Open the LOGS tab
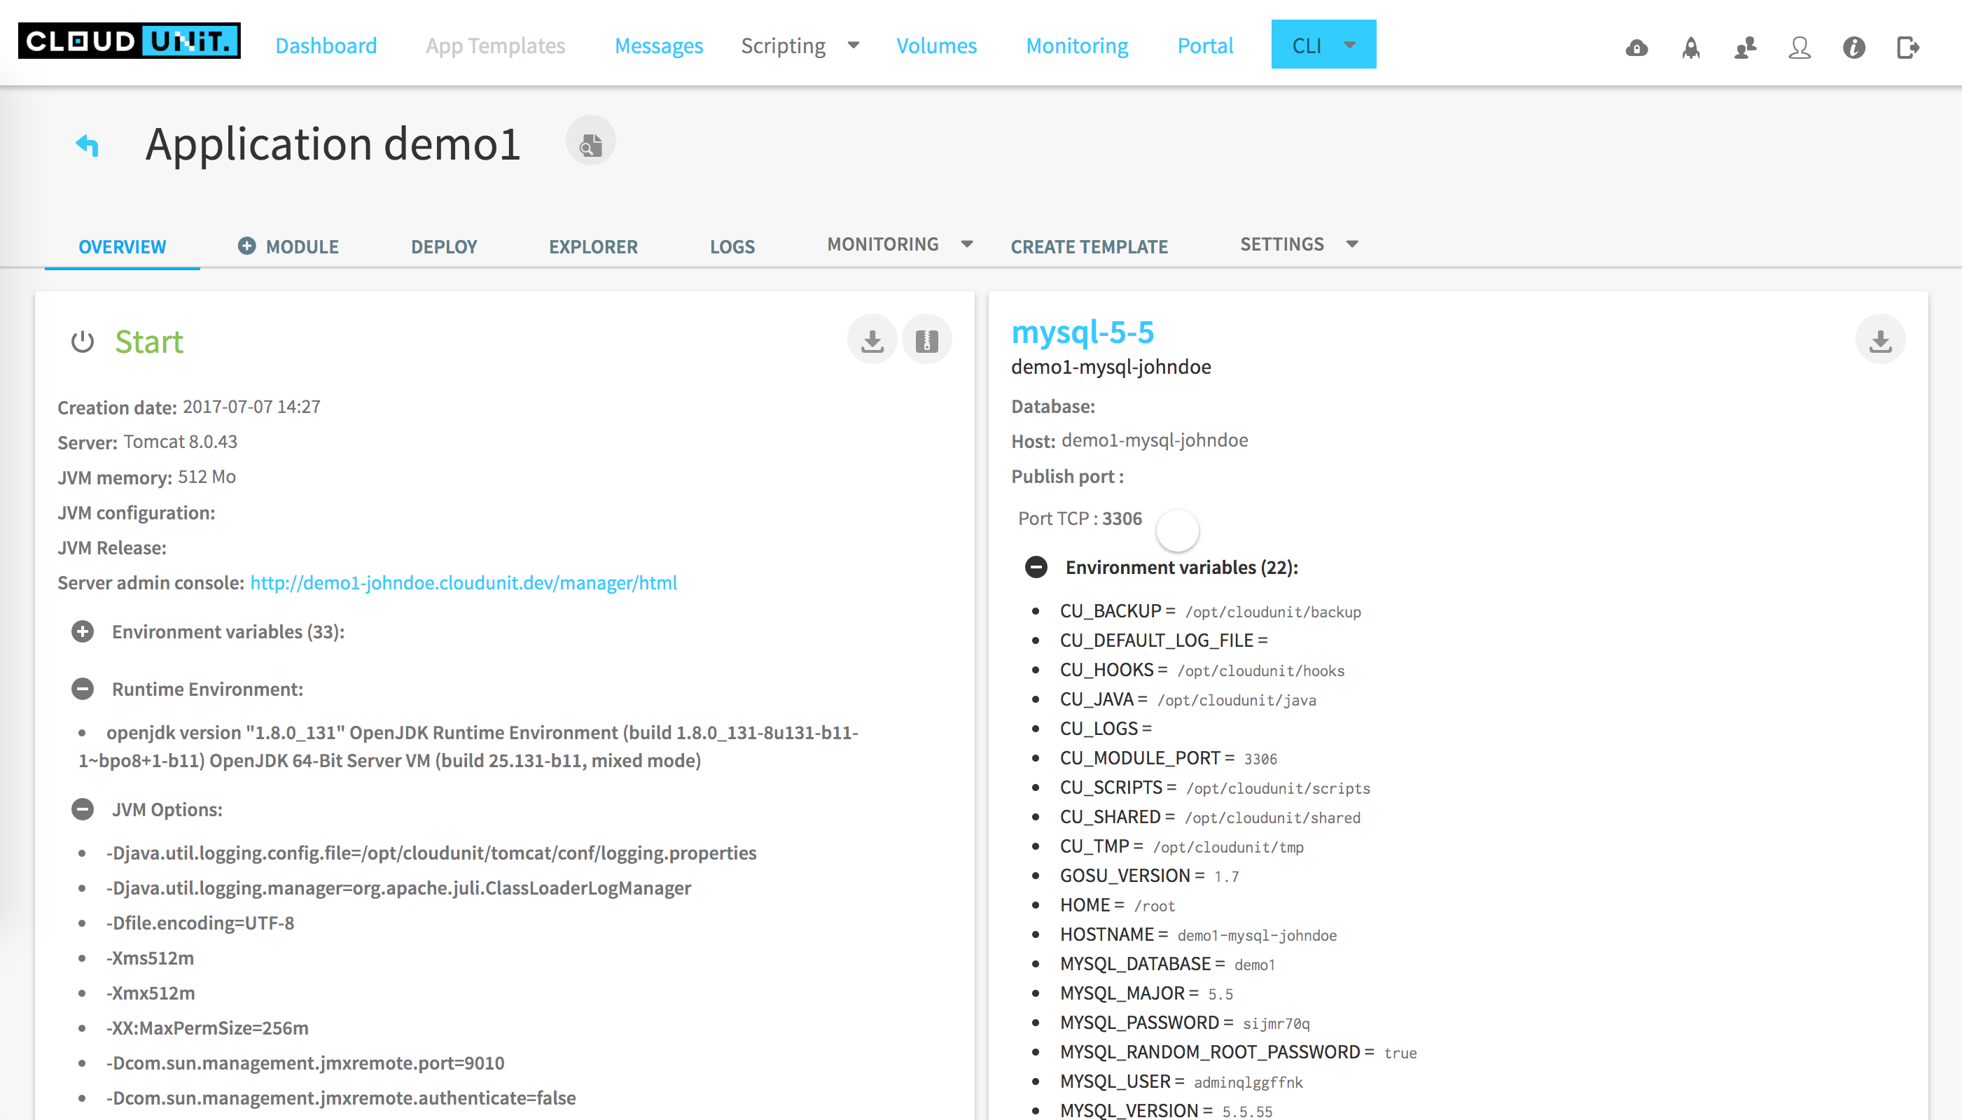 (732, 247)
